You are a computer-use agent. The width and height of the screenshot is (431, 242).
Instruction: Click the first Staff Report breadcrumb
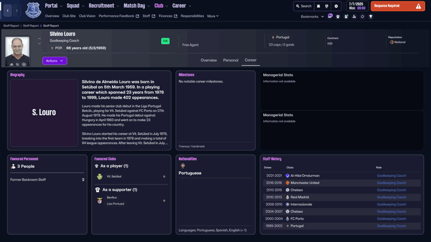pyautogui.click(x=11, y=26)
